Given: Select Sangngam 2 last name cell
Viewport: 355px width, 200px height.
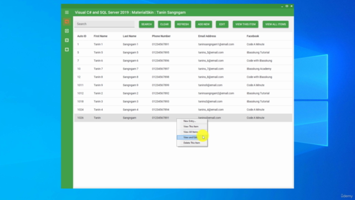Looking at the screenshot, I should [130, 93].
